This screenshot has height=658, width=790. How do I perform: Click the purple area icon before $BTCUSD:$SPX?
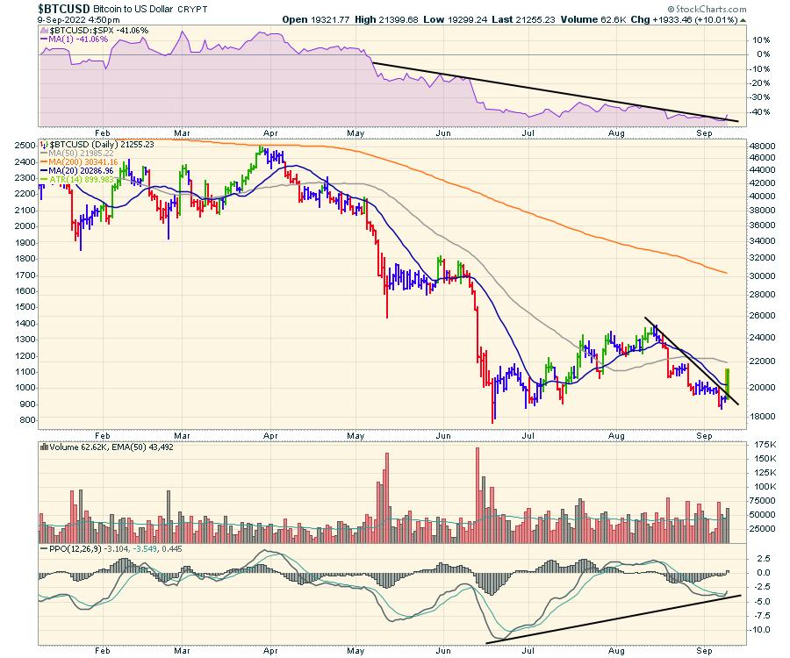pyautogui.click(x=45, y=32)
